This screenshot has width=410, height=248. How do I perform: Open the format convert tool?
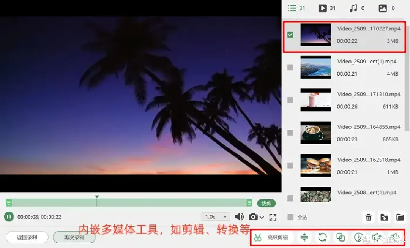(x=322, y=237)
